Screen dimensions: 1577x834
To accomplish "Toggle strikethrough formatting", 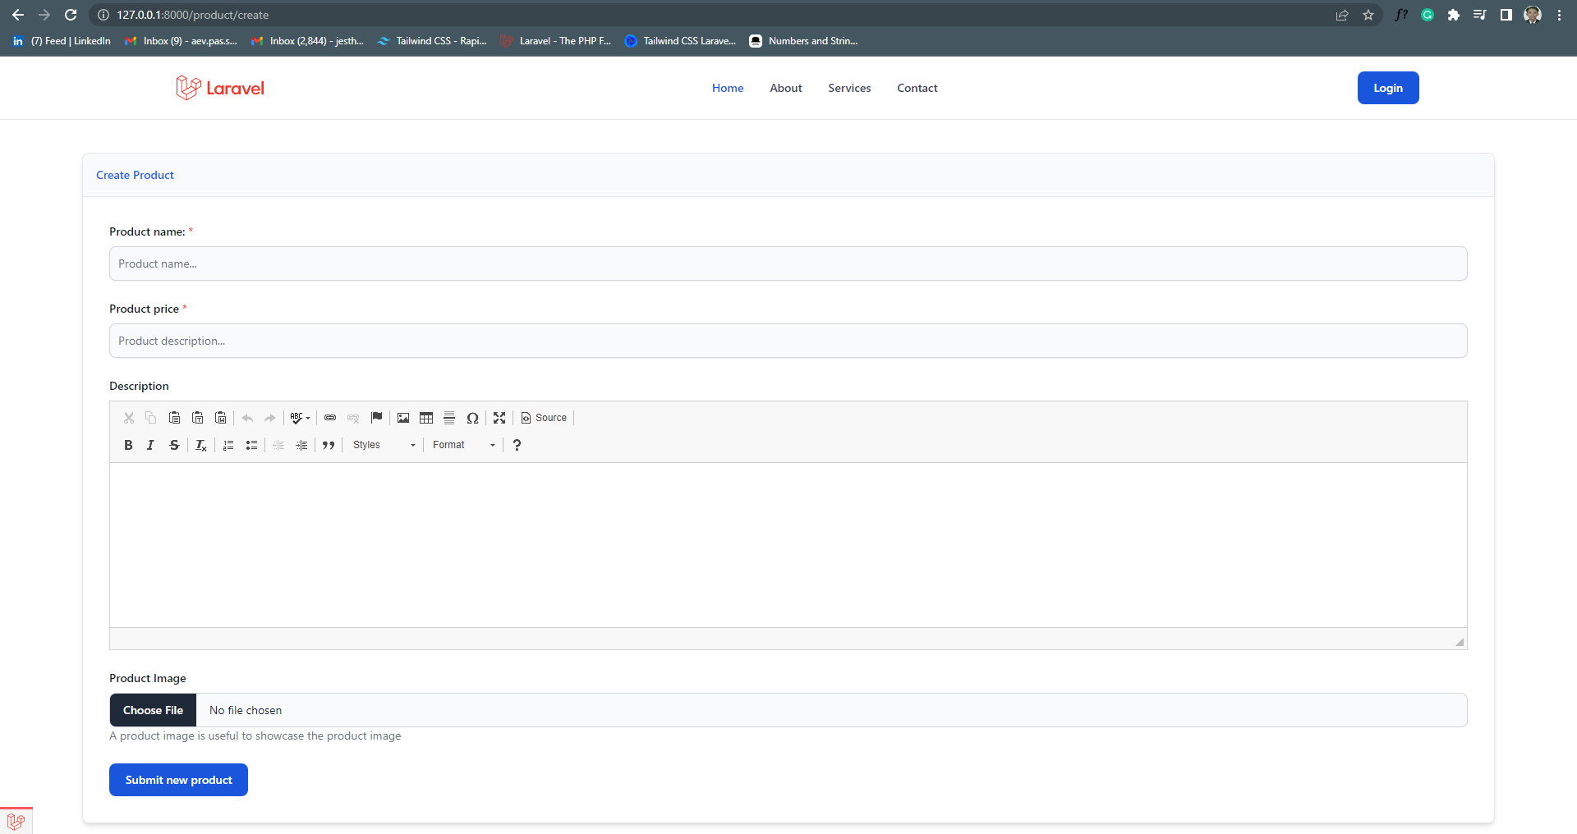I will tap(174, 445).
